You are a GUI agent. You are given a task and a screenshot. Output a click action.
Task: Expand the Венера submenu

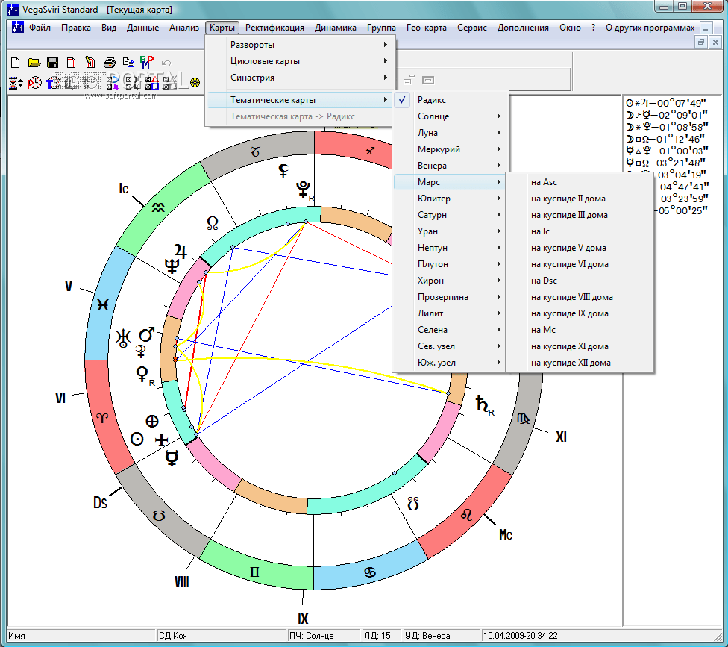coord(451,166)
